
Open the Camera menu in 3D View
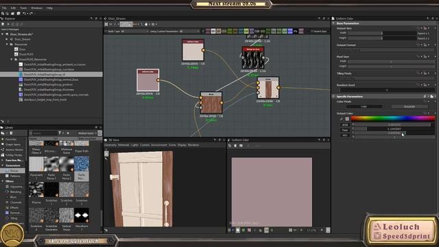[x=145, y=145]
